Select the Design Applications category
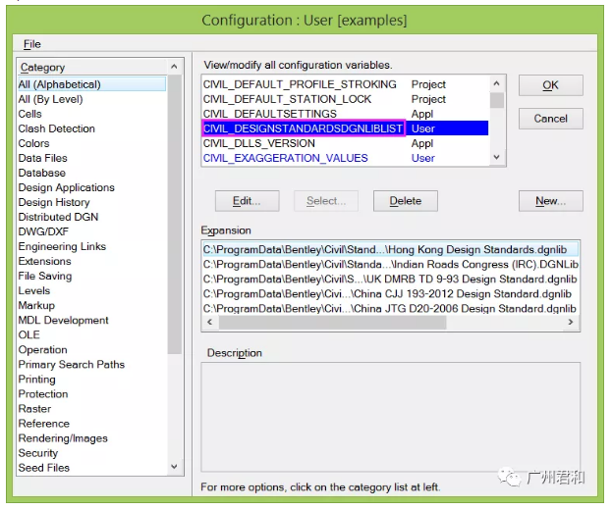 click(92, 187)
